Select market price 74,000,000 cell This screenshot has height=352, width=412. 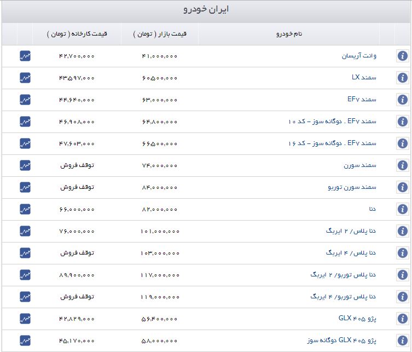(x=159, y=166)
